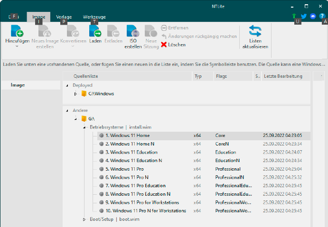
Task: Click the green update arrow icon
Action: tap(294, 16)
